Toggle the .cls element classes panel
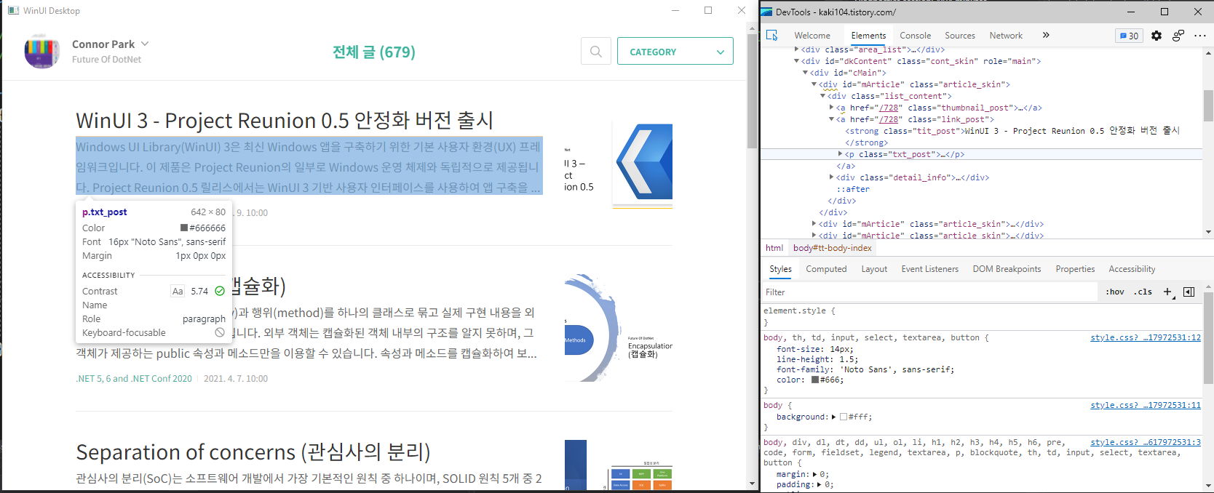Screen dimensions: 1214x493 pyautogui.click(x=1143, y=292)
